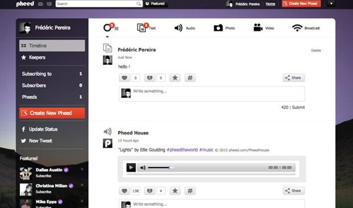Viewport: 353px width, 208px height.
Task: Expand the account dropdown arrow in top bar
Action: coord(331,3)
